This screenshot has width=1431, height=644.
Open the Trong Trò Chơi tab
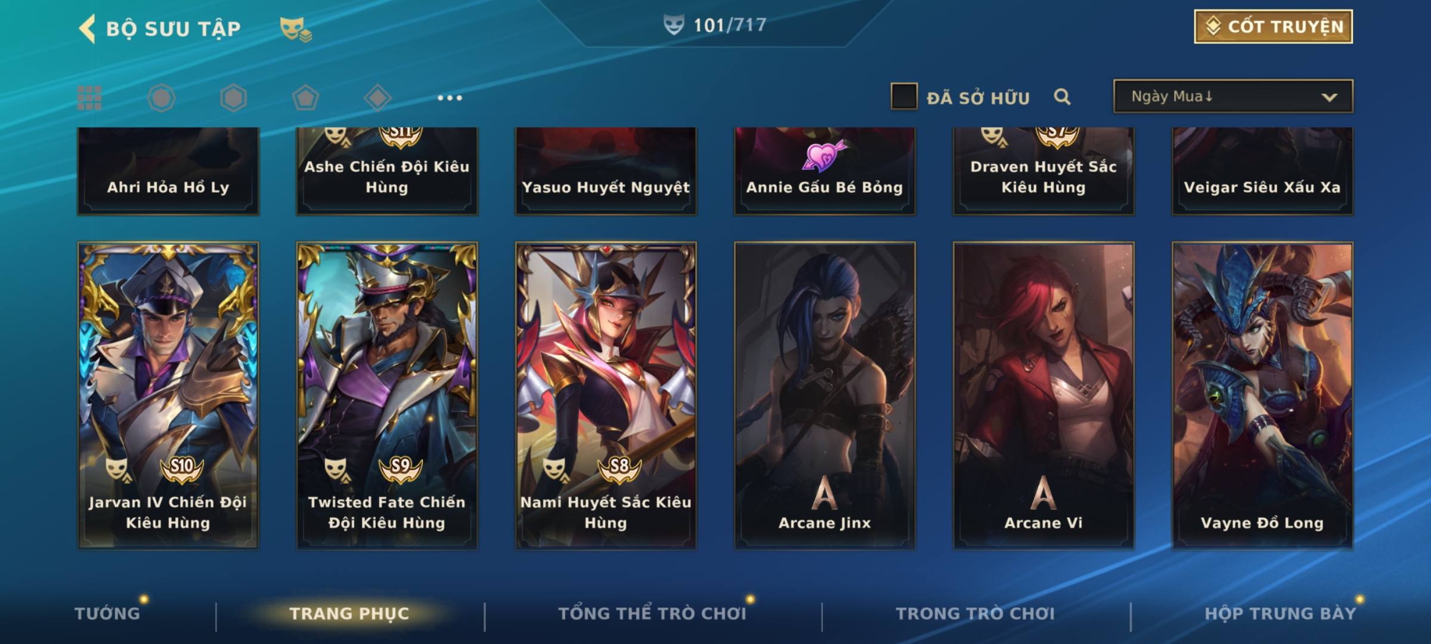(x=975, y=614)
